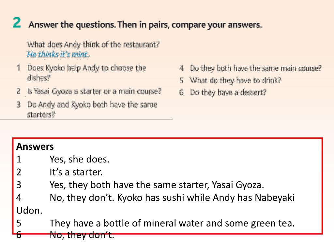Click the horizontal divider line under question 3
Screen dimensions: 334x250
86,119
